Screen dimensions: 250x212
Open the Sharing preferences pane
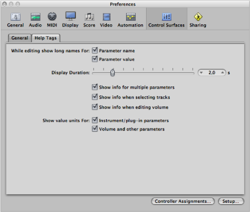[198, 20]
